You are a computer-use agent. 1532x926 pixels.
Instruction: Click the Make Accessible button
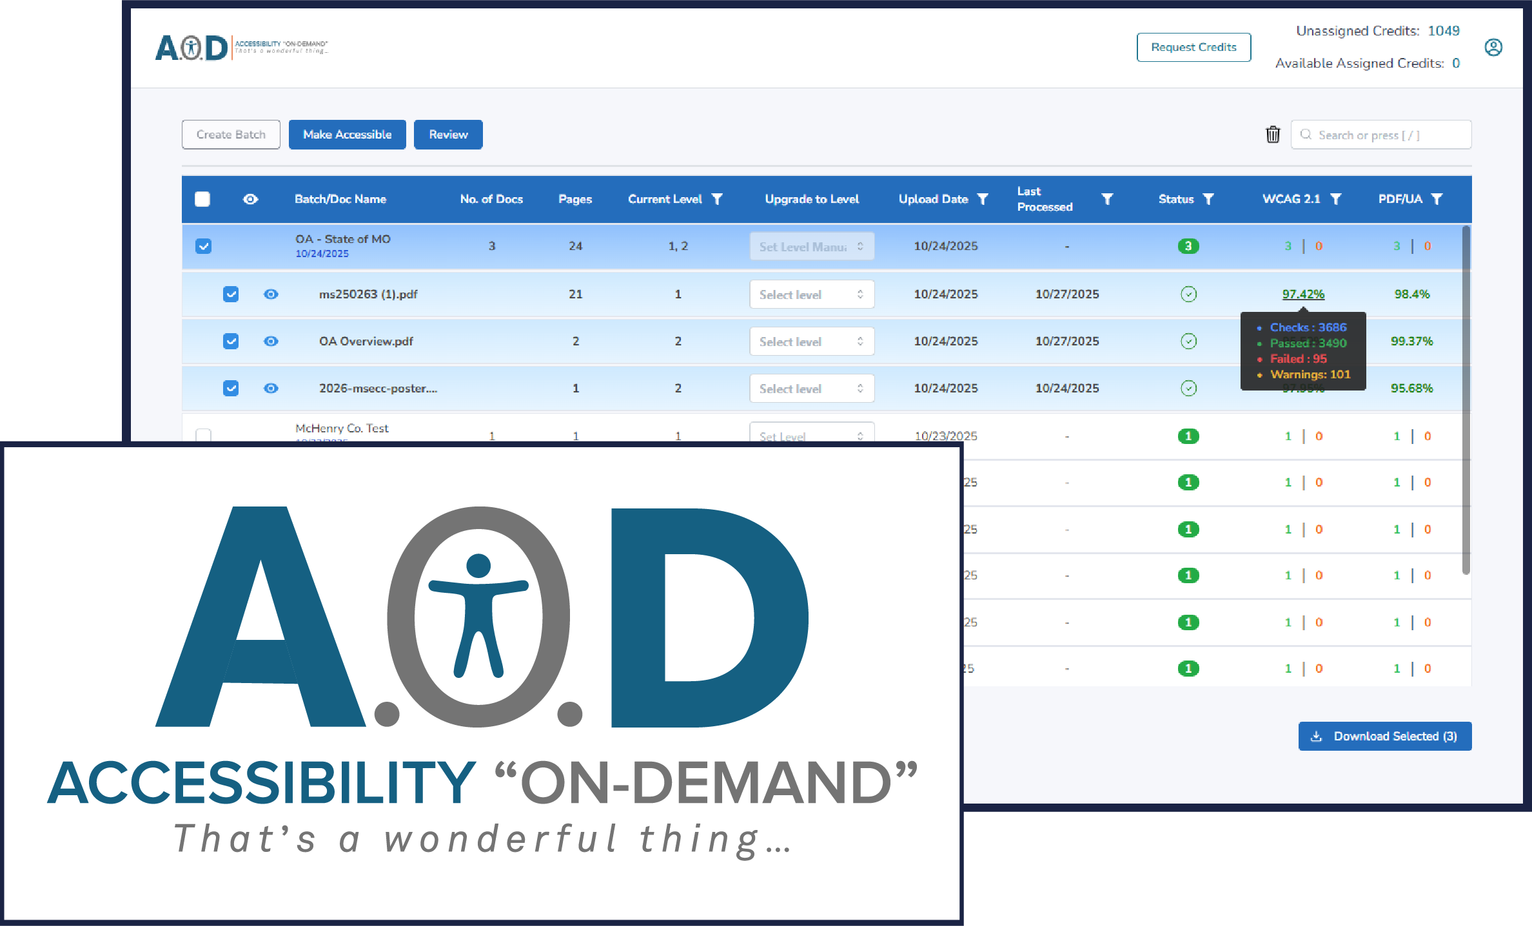point(347,134)
